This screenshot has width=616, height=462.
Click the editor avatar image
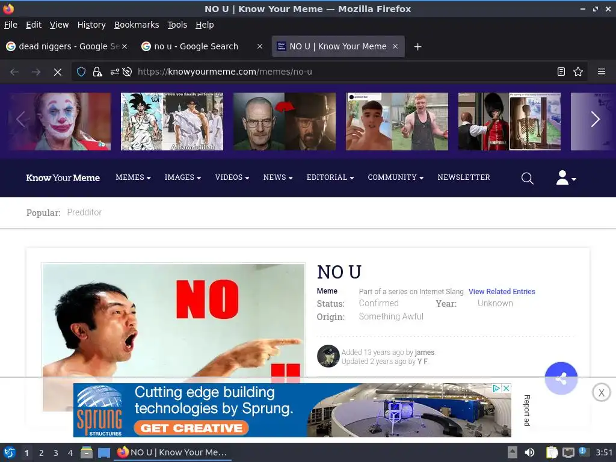pos(328,356)
